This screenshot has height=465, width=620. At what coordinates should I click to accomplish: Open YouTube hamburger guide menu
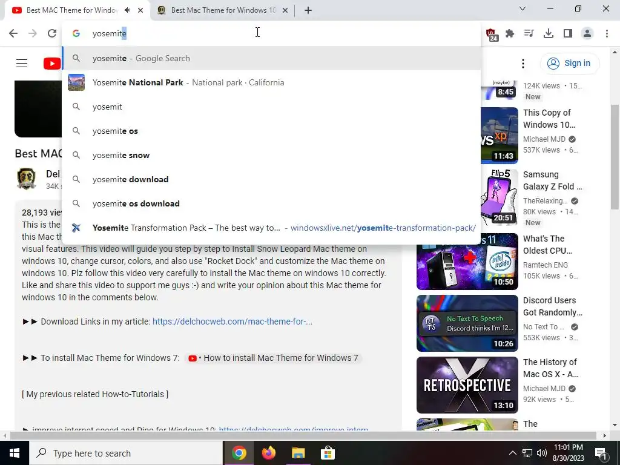22,63
